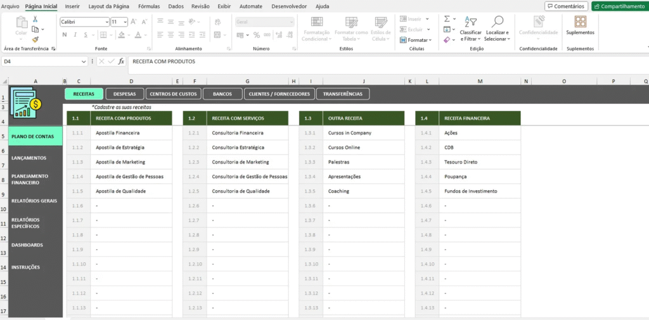Viewport: 649px width, 320px height.
Task: Click the Insert Function fx icon
Action: point(121,61)
